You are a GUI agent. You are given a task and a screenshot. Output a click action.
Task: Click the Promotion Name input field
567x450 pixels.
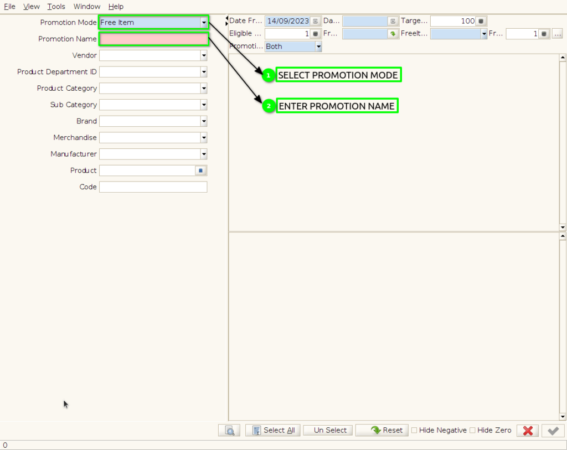click(x=154, y=39)
